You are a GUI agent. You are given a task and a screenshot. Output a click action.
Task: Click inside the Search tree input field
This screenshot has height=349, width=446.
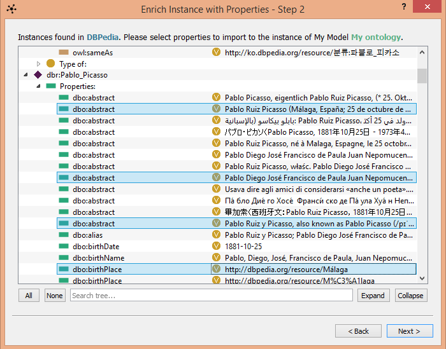(x=210, y=296)
